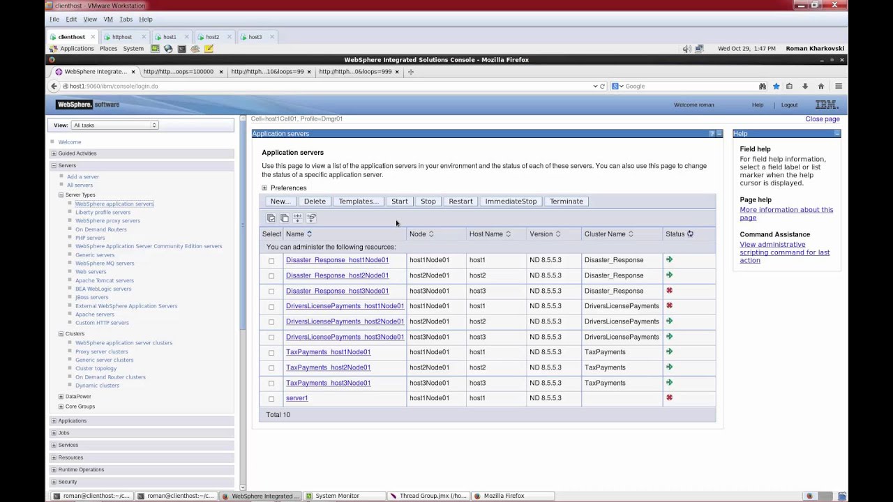Open VMware File menu
Screen dimensions: 893x502
click(x=54, y=20)
